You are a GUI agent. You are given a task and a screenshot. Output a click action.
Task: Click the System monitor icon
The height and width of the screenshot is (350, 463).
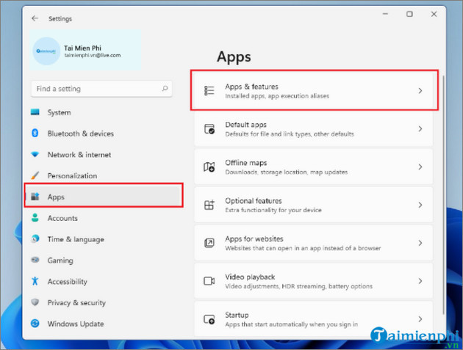(x=35, y=112)
